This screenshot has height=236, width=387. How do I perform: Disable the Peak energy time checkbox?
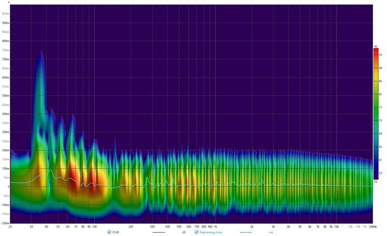point(197,232)
